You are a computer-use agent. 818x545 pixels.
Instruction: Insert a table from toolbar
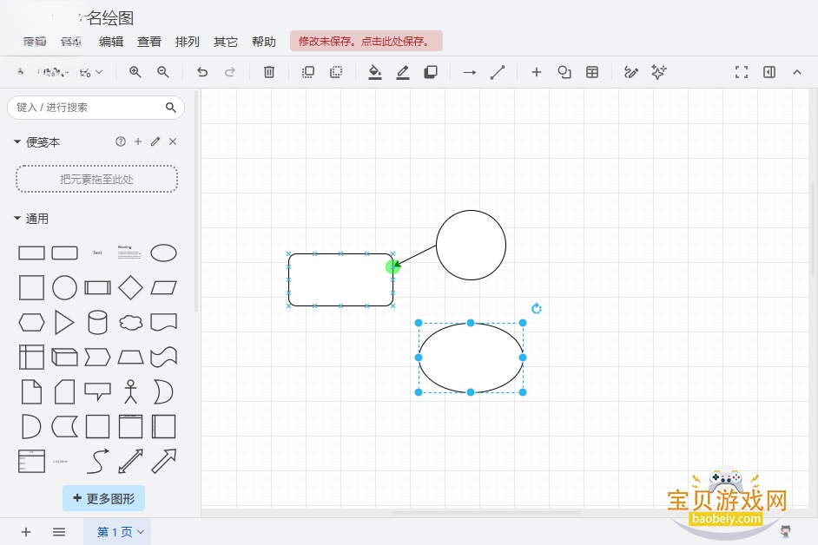tap(592, 72)
